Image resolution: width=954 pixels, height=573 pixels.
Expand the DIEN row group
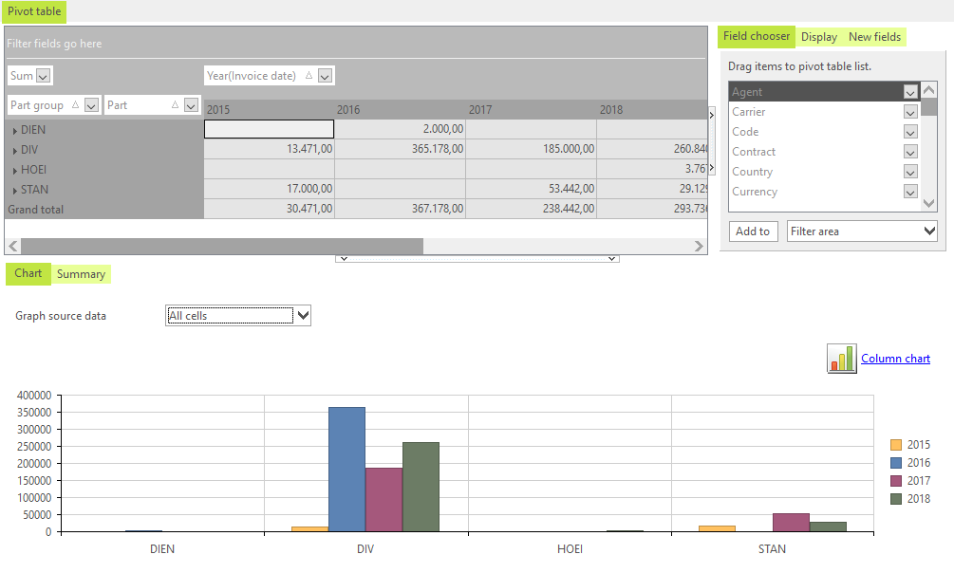tap(12, 129)
